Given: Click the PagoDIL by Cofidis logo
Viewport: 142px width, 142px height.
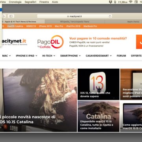Looking at the screenshot, I should (50, 42).
